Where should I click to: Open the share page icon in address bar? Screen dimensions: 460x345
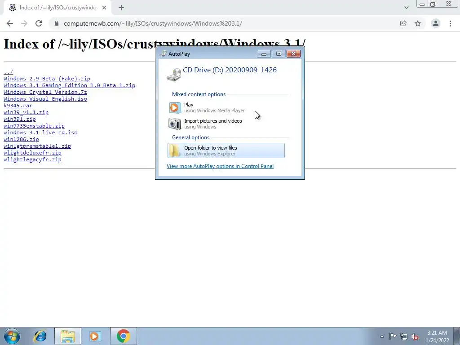403,23
